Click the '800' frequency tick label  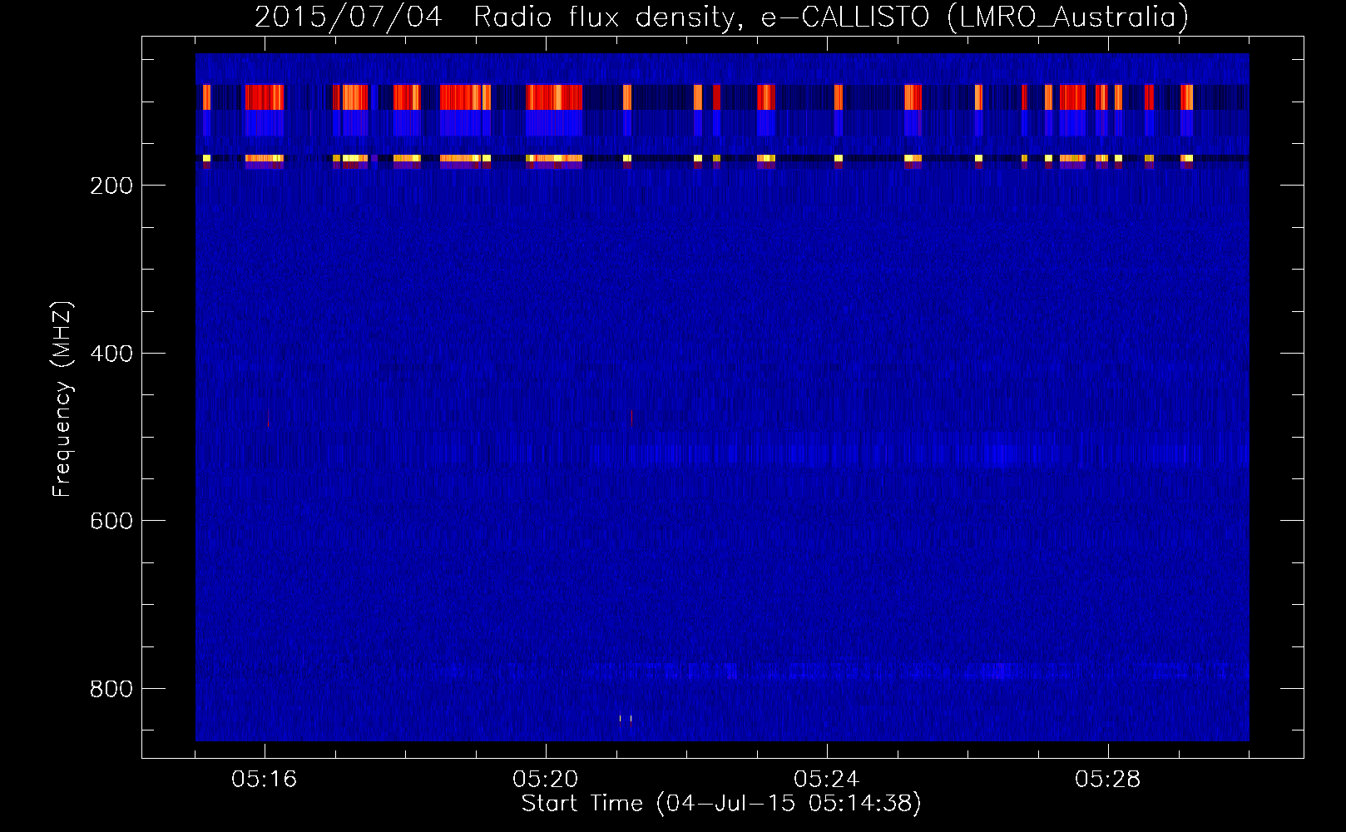[111, 689]
